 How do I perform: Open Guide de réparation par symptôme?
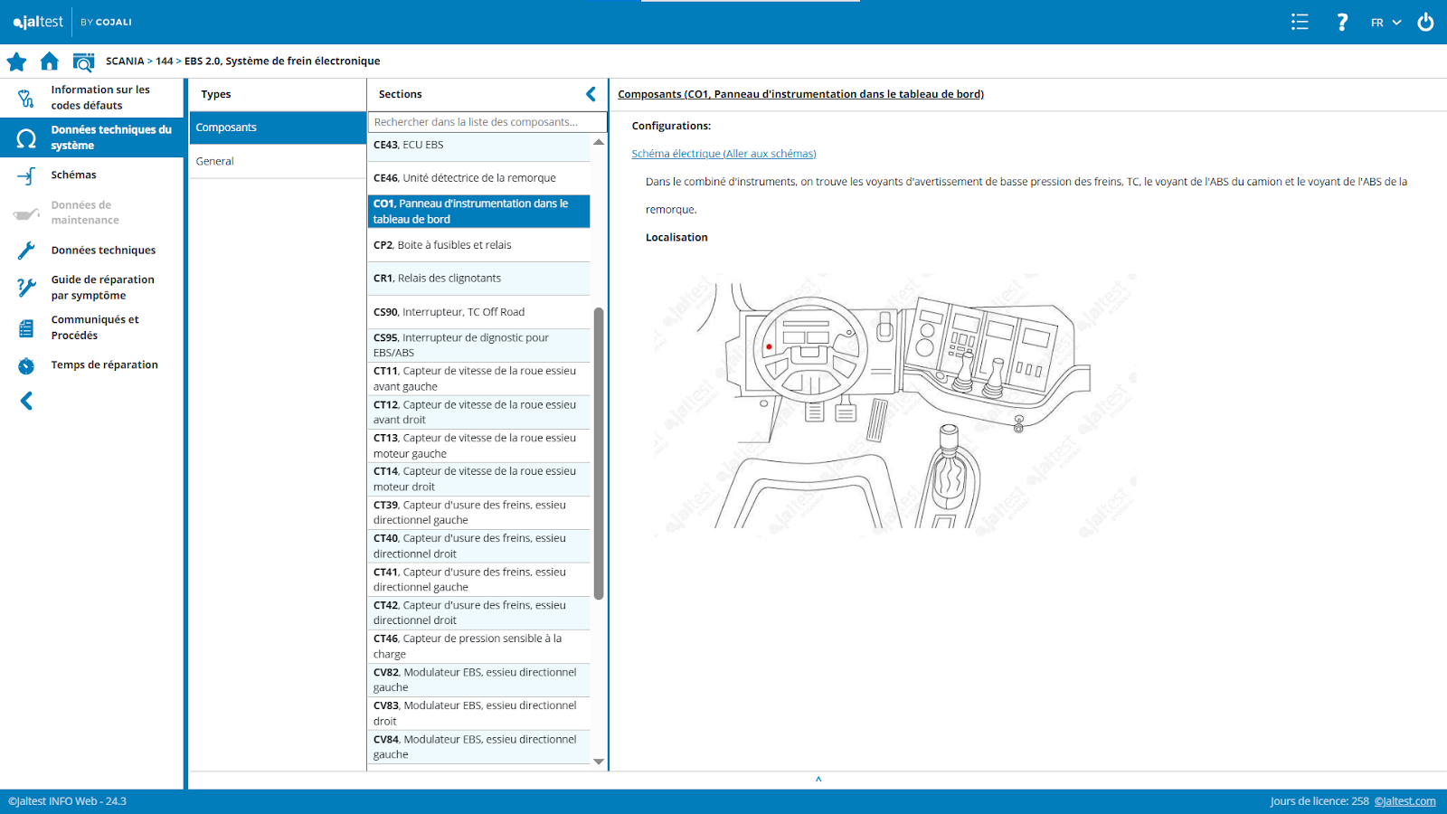(102, 288)
